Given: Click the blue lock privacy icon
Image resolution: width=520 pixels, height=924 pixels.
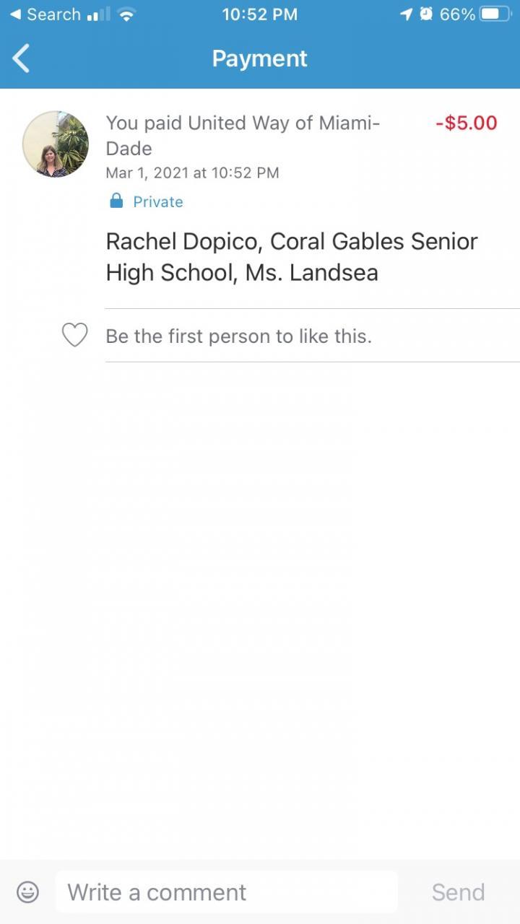Looking at the screenshot, I should click(x=116, y=201).
